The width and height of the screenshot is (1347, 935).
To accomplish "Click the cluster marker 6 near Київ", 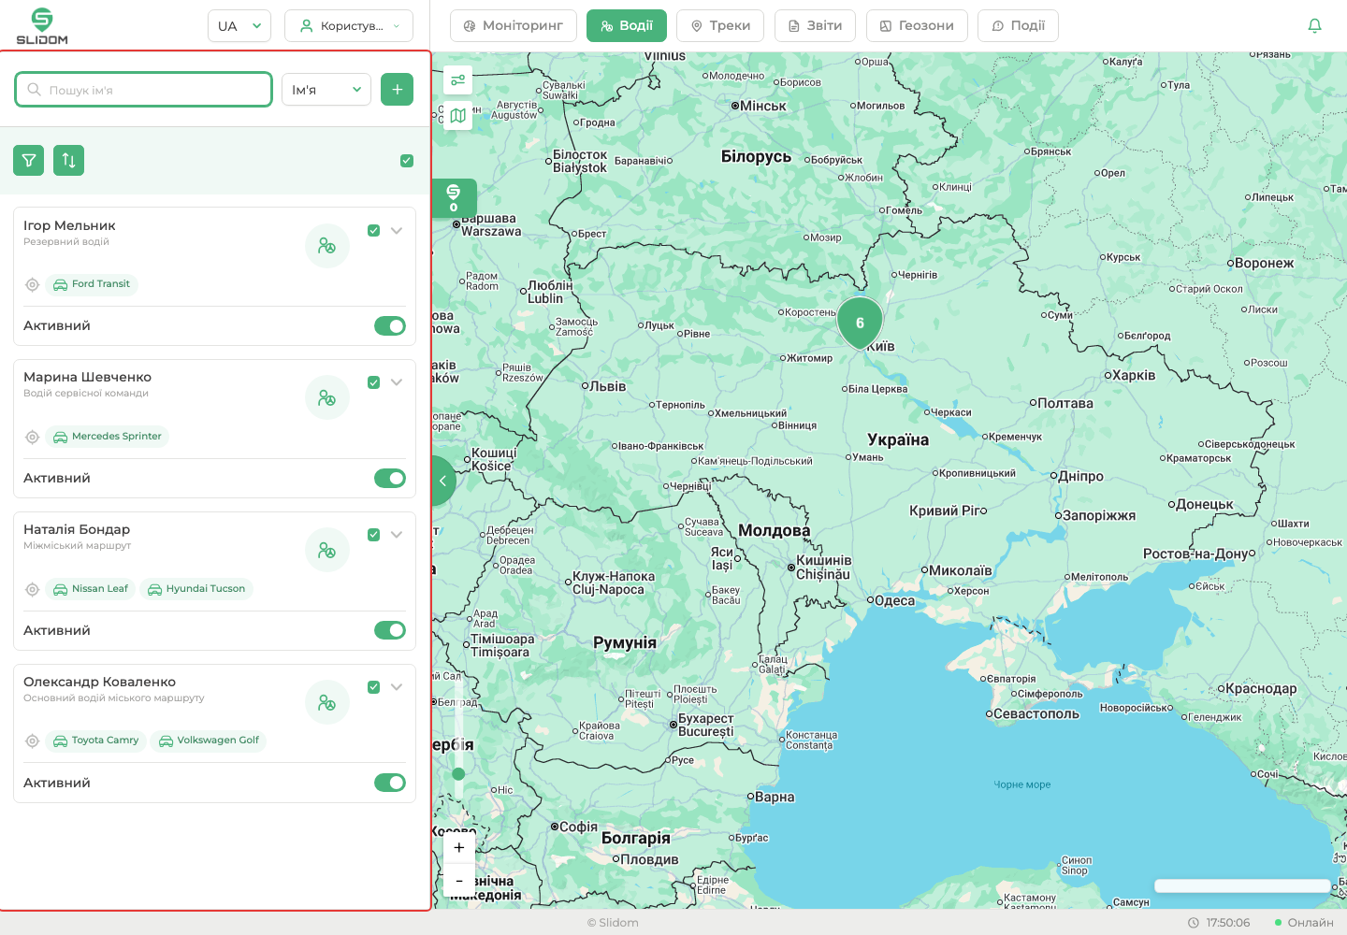I will click(860, 323).
